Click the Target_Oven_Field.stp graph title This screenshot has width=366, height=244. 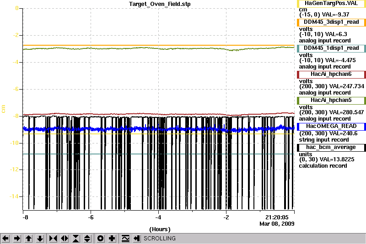(160, 4)
